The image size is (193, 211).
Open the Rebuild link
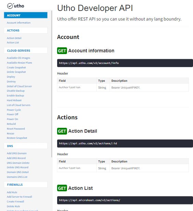coord(11,124)
